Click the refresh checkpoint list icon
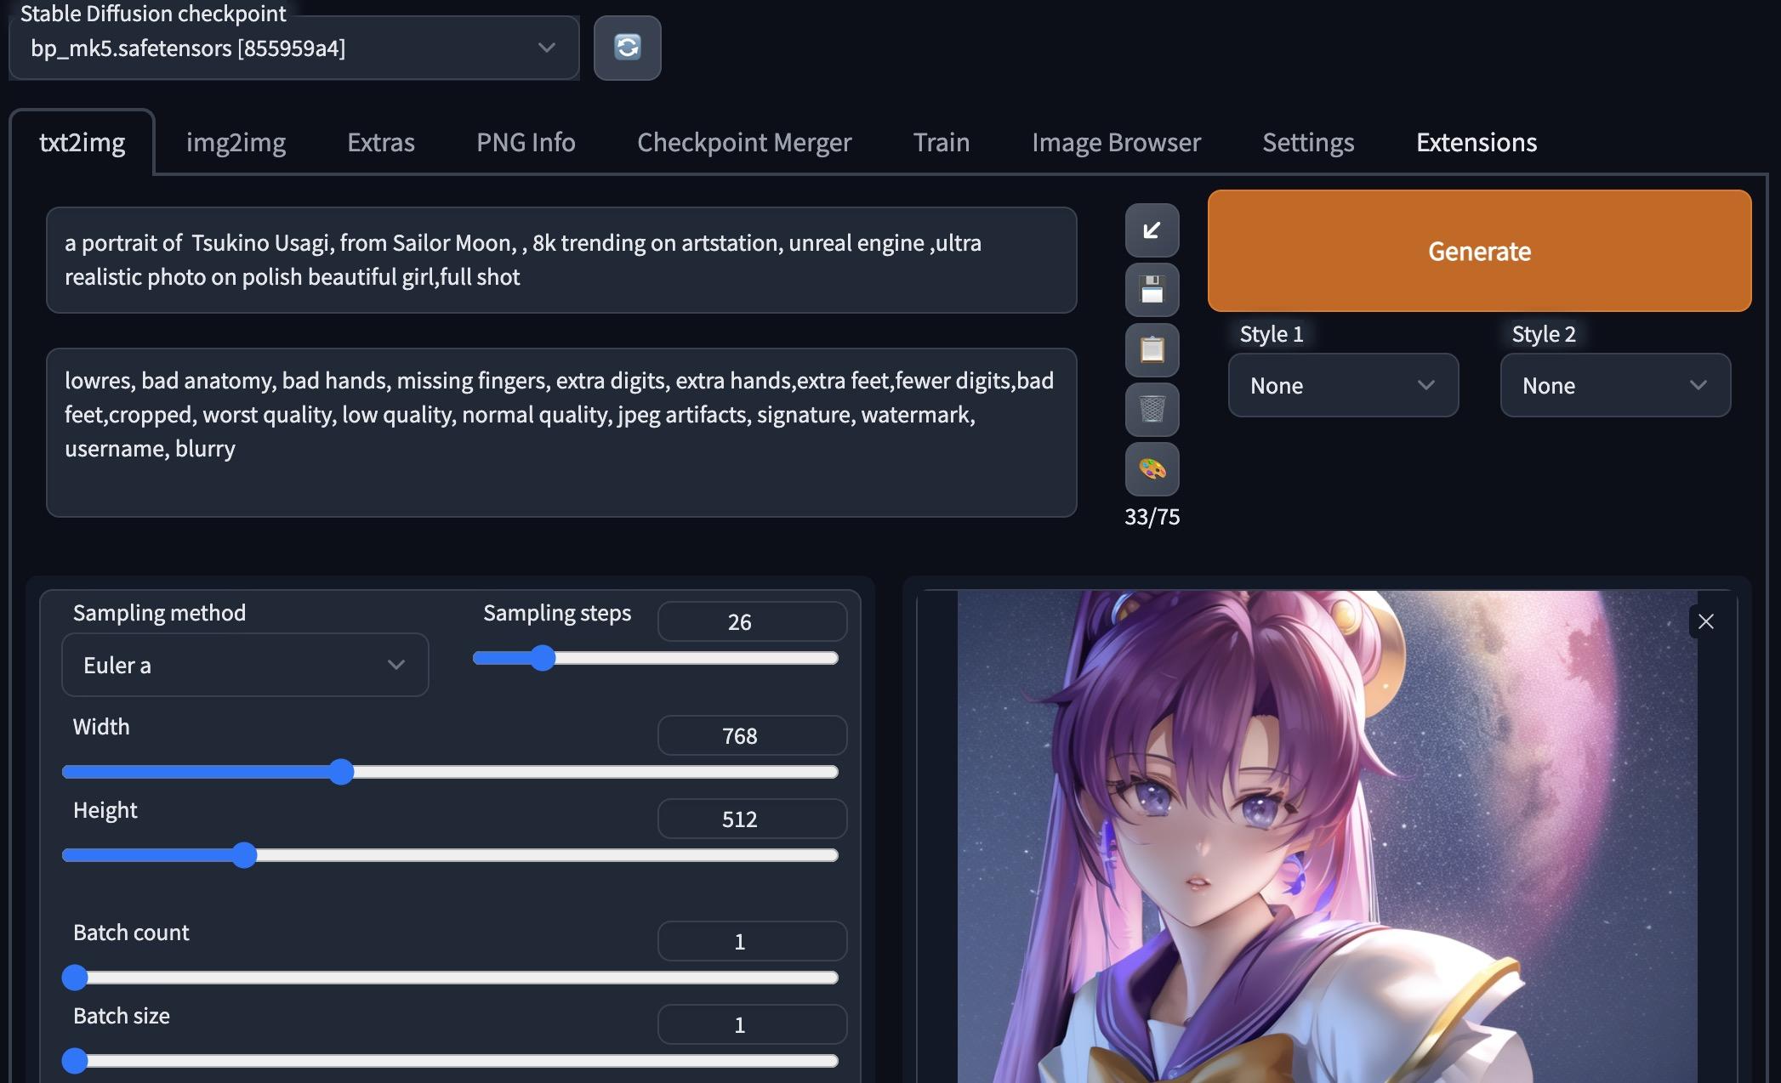Image resolution: width=1781 pixels, height=1083 pixels. click(627, 48)
